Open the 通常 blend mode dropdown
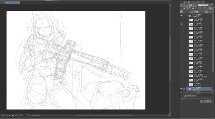 pyautogui.click(x=192, y=5)
